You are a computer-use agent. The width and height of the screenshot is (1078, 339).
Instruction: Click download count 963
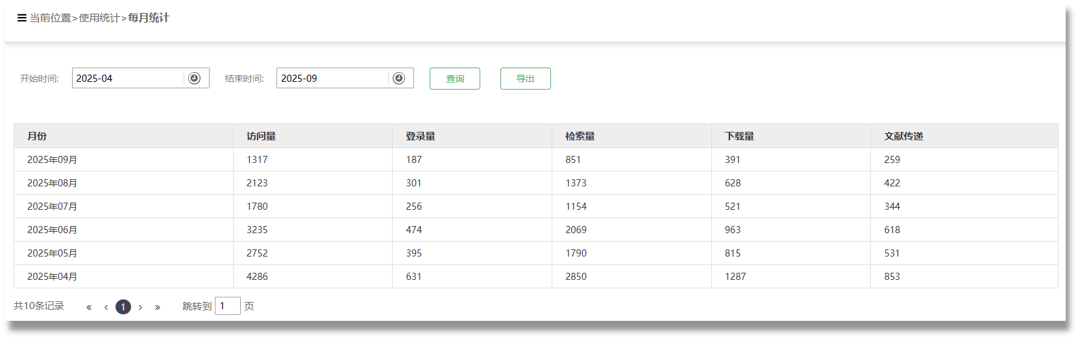coord(733,230)
